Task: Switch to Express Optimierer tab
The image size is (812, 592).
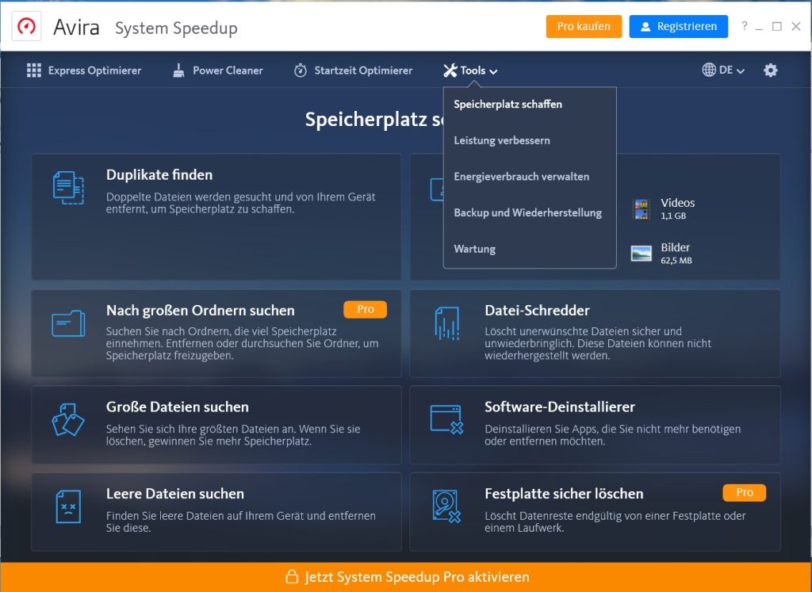Action: click(x=84, y=71)
